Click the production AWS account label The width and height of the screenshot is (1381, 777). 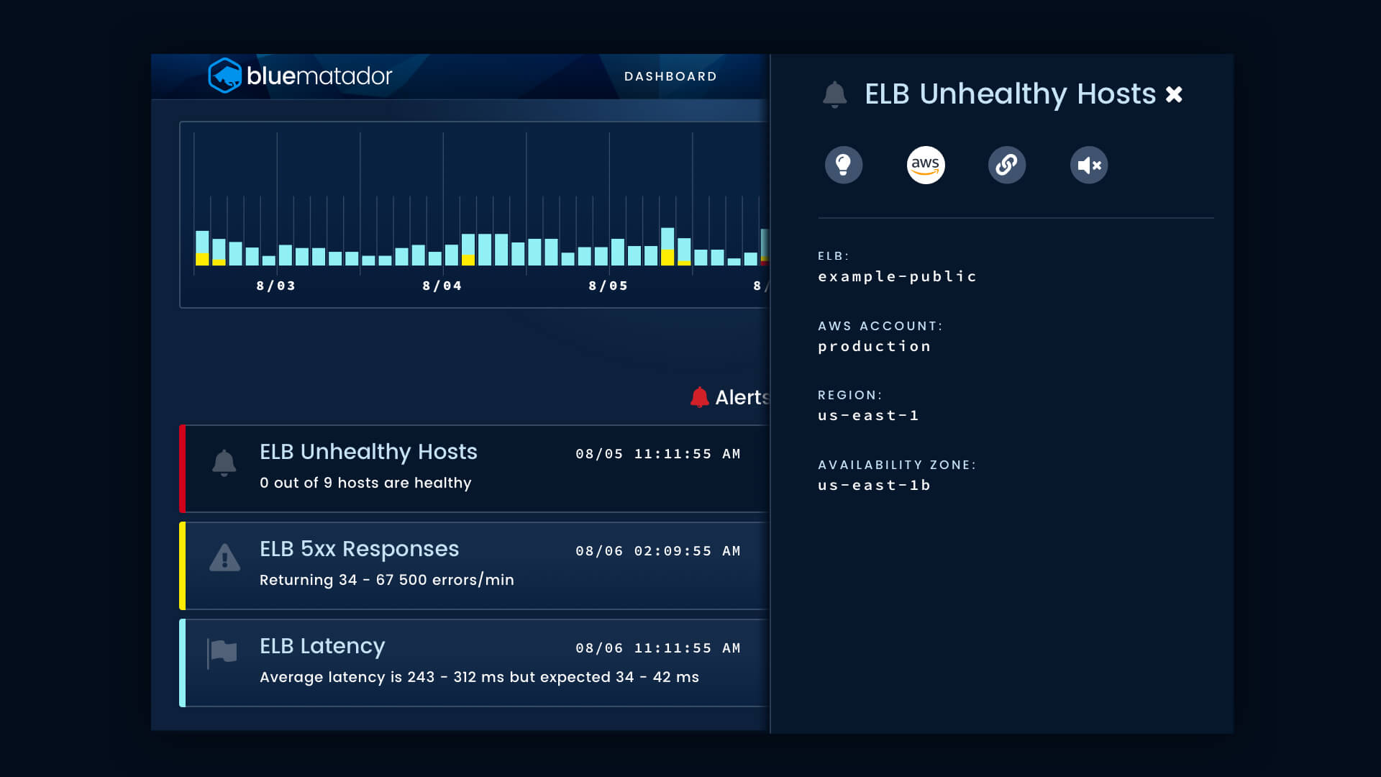point(875,346)
